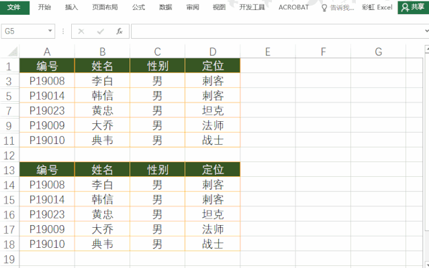
Task: Select row 13 header
Action: (x=9, y=170)
